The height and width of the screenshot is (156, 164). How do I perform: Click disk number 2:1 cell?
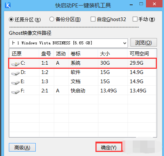point(45,91)
